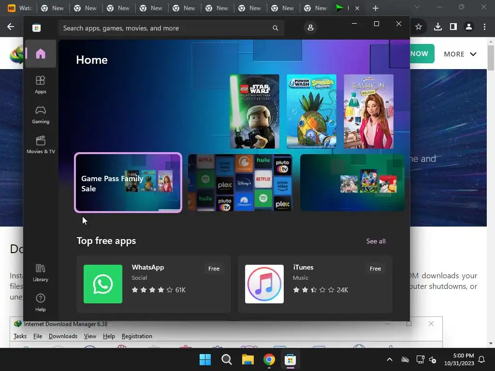Viewport: 495px width, 371px height.
Task: Open the Home page in Microsoft Store sidebar
Action: (41, 54)
